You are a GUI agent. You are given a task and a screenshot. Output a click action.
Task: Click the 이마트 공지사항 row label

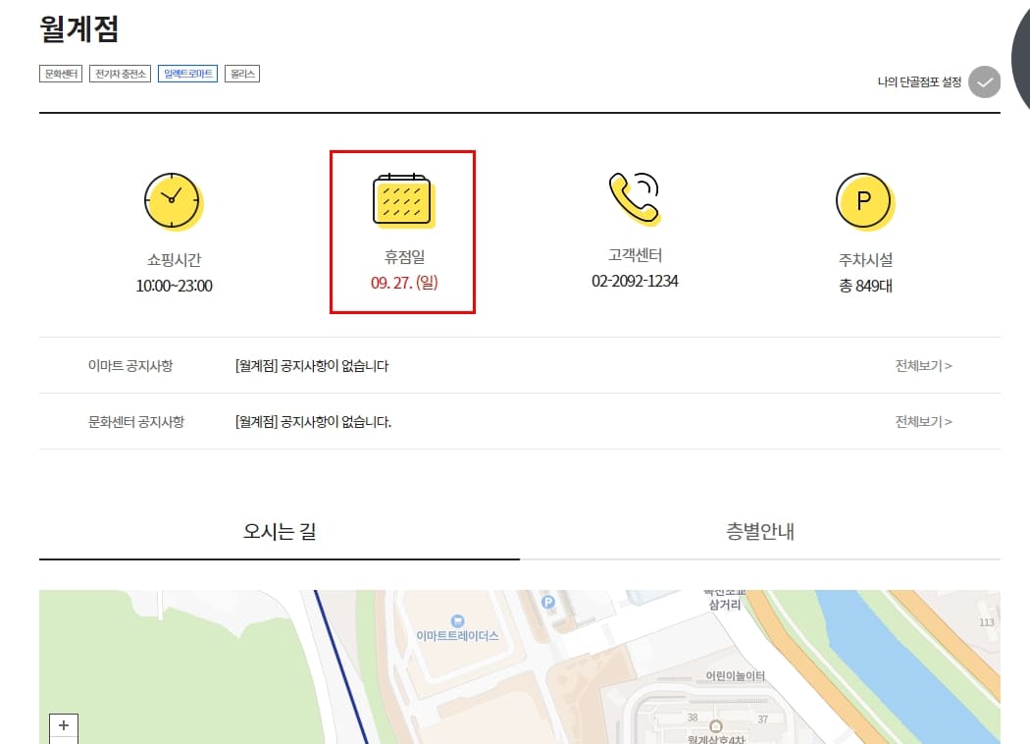coord(130,365)
